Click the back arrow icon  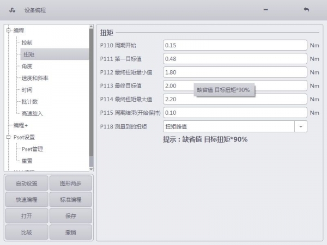(306, 10)
